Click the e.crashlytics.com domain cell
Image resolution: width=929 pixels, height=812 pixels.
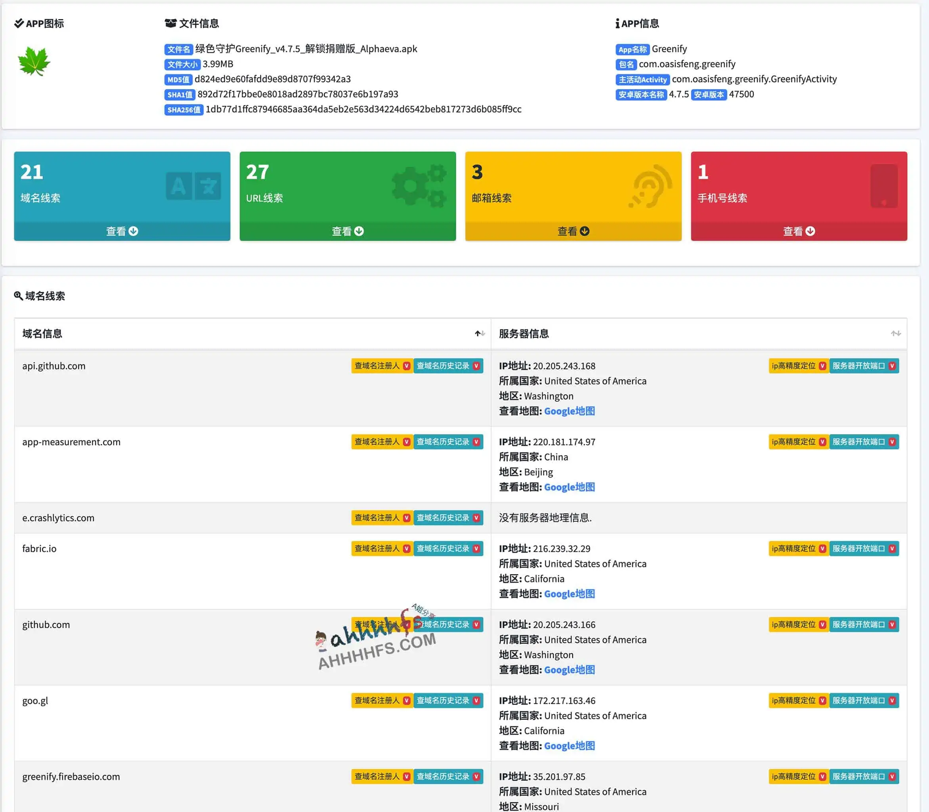coord(58,518)
